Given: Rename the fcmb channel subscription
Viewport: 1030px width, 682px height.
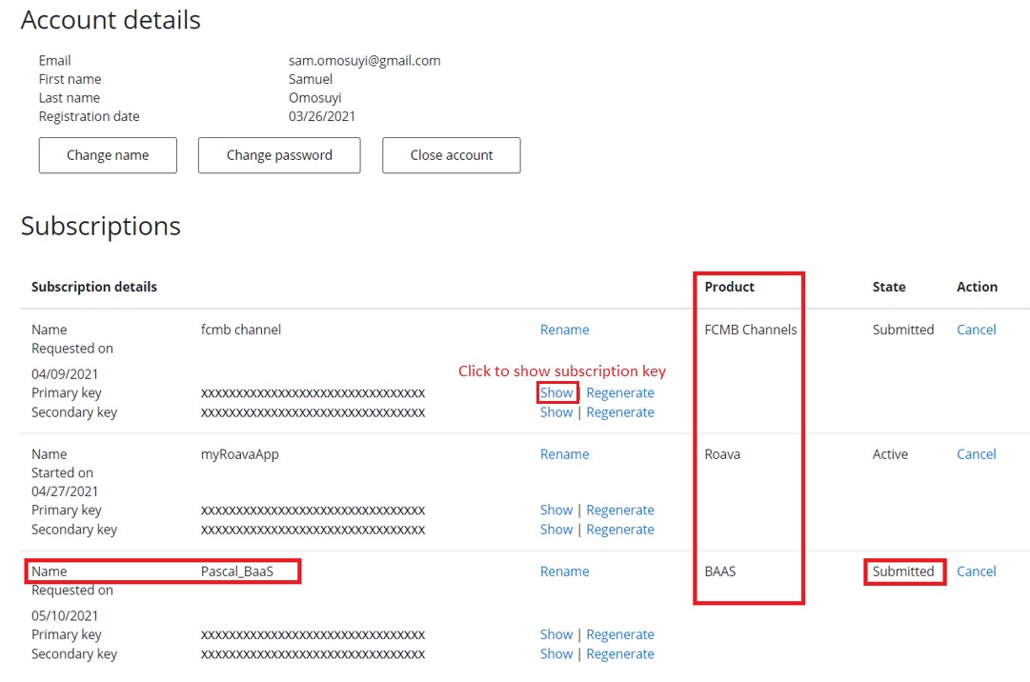Looking at the screenshot, I should coord(564,330).
